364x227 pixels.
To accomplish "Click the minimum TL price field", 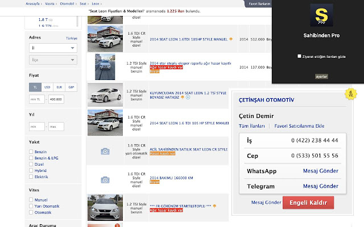I will [36, 99].
